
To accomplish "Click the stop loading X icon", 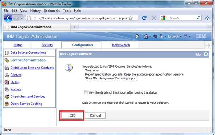I will (x=154, y=18).
